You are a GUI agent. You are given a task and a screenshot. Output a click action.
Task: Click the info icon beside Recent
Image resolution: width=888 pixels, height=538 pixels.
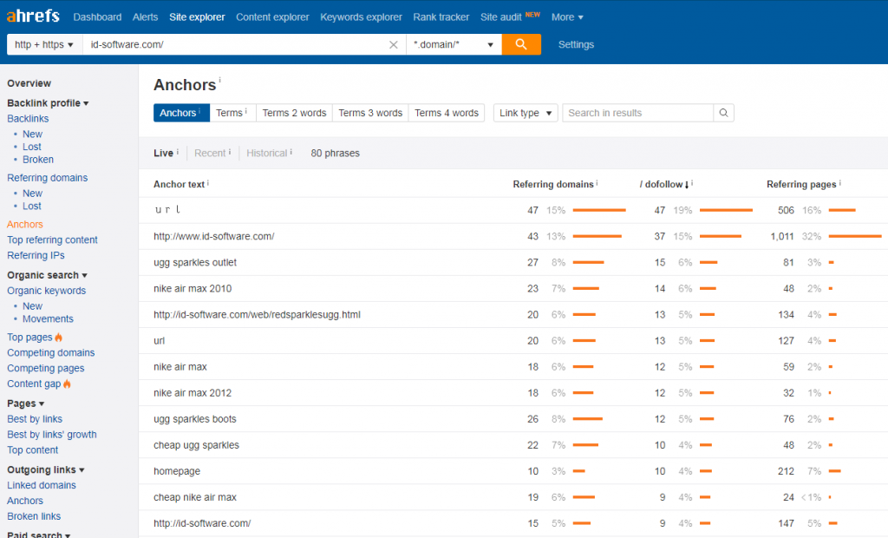(x=229, y=152)
